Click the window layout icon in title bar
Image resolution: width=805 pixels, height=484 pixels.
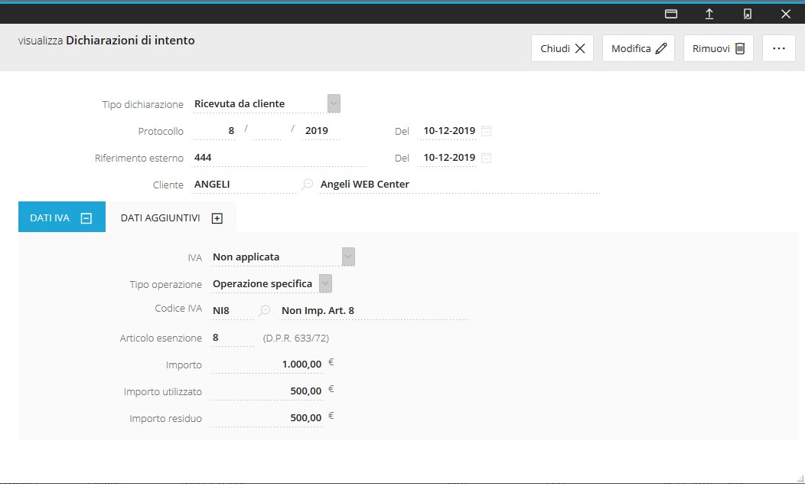pyautogui.click(x=671, y=14)
